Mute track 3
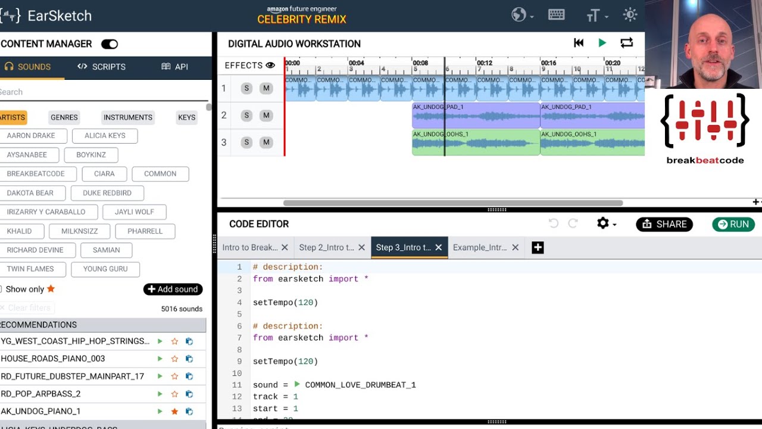This screenshot has height=429, width=762. [266, 142]
